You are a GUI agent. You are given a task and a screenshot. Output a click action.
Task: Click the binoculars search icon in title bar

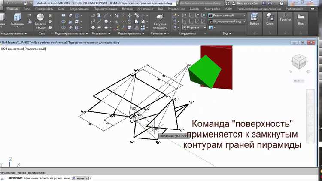tap(228, 3)
